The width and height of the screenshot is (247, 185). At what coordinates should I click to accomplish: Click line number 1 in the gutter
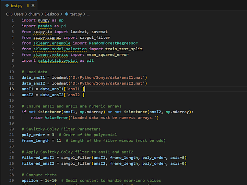13,20
